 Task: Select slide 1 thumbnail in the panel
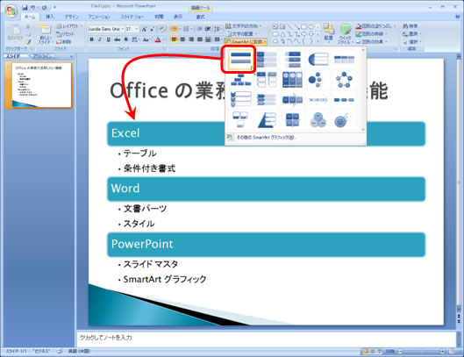42,85
